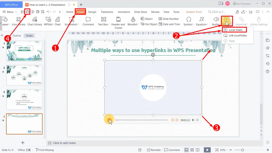Open the Chart Library tool
This screenshot has height=153, width=272.
(35, 21)
